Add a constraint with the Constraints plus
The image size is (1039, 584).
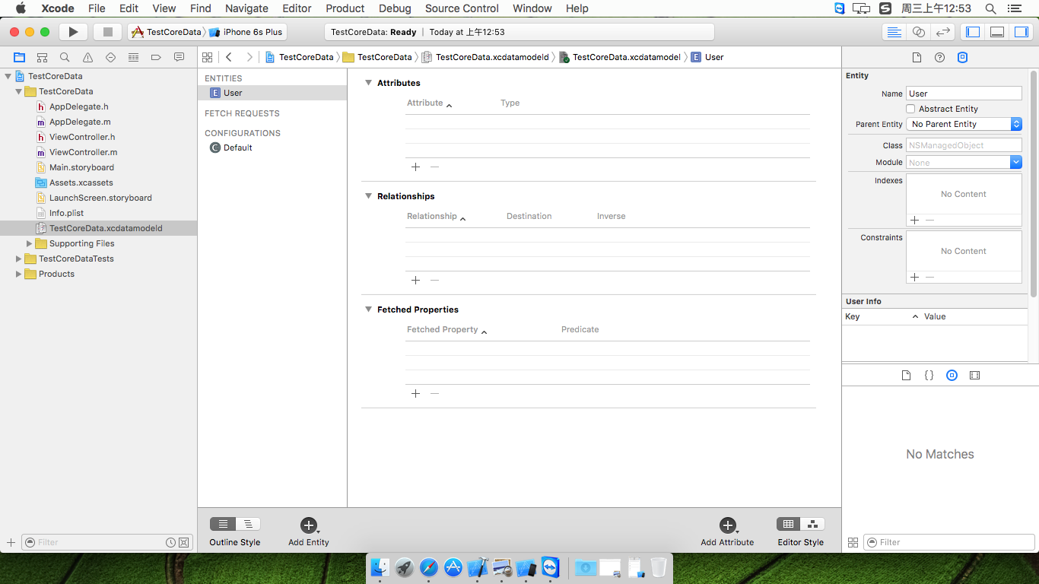pyautogui.click(x=914, y=277)
